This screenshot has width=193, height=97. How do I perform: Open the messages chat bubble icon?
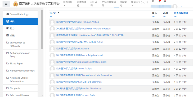coord(165,1)
